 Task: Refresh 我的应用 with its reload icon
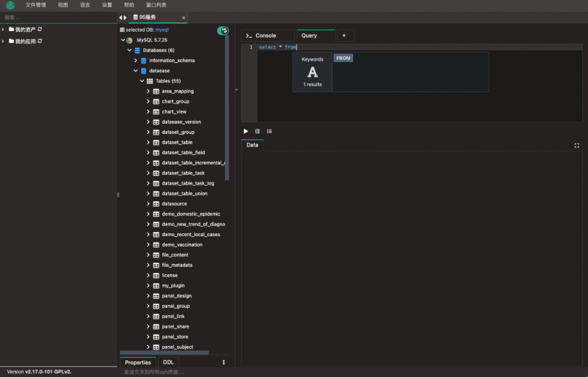pyautogui.click(x=40, y=41)
